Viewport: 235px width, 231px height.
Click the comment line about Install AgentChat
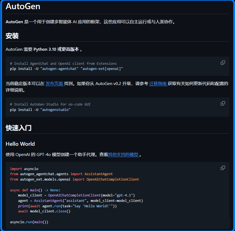click(63, 63)
